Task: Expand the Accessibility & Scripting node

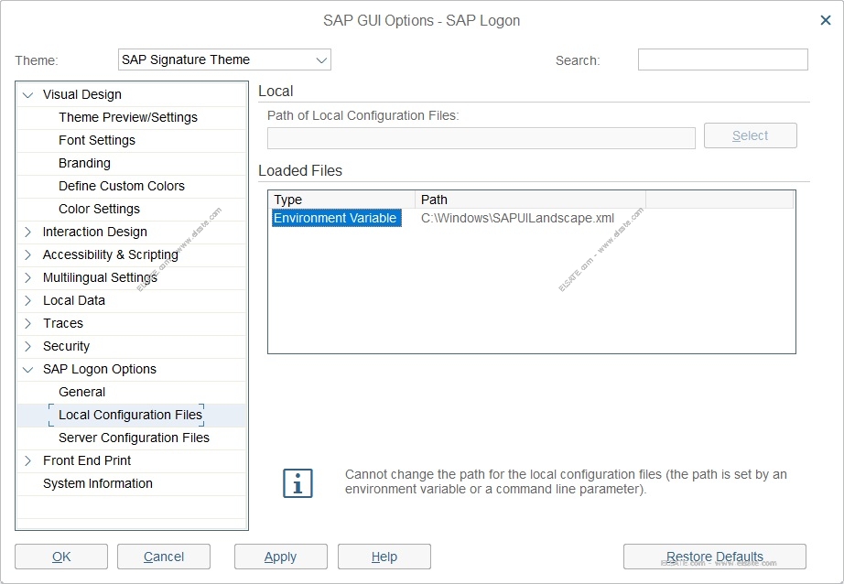Action: [28, 254]
